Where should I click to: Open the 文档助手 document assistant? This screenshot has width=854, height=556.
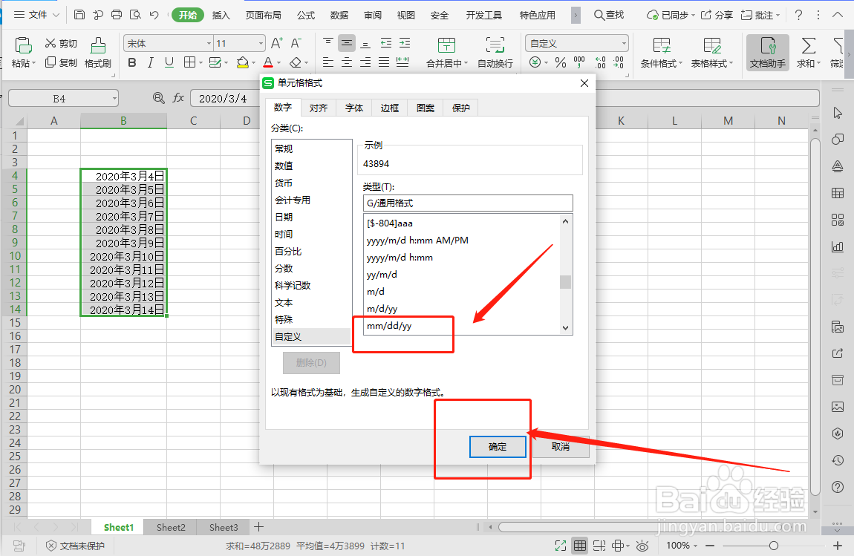tap(769, 53)
